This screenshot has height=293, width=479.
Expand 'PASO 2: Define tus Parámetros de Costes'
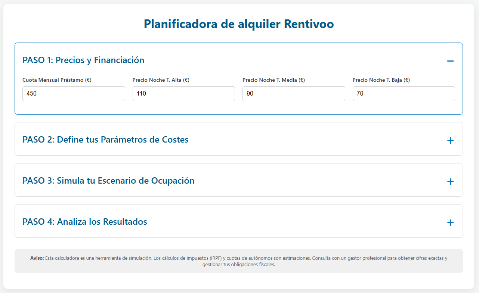click(105, 140)
